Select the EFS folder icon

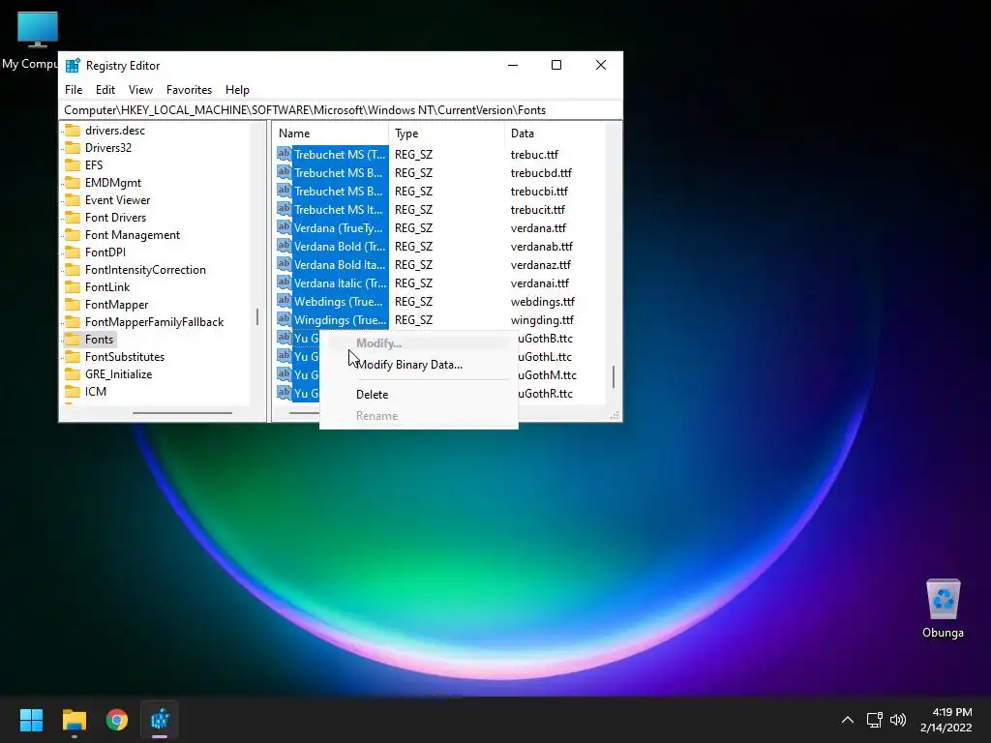tap(74, 164)
